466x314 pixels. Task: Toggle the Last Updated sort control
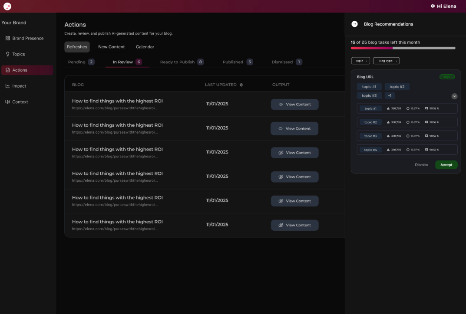coord(242,85)
